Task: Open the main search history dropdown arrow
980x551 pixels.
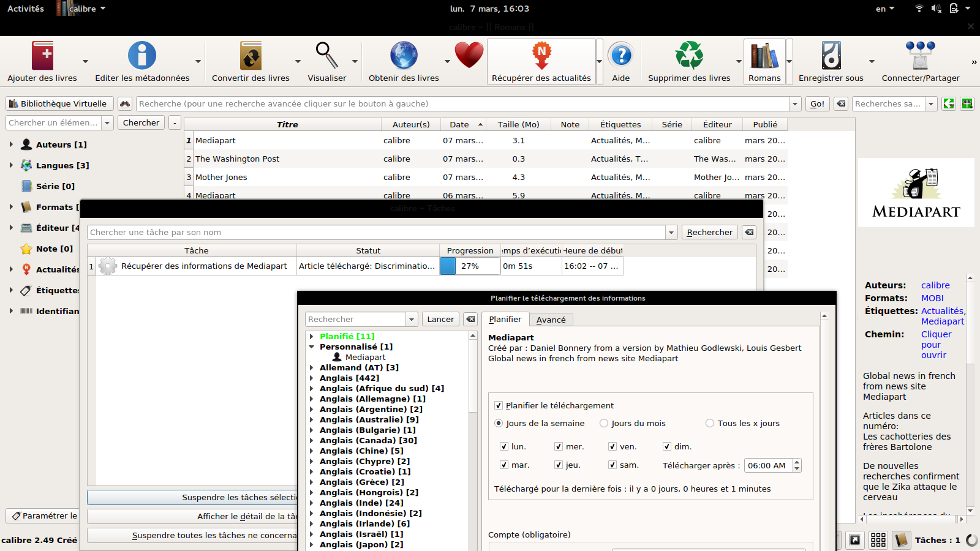Action: coord(795,104)
